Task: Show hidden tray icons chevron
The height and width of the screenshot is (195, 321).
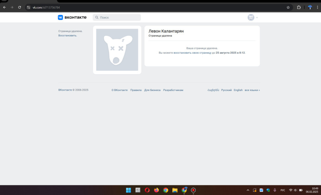Action: click(248, 190)
